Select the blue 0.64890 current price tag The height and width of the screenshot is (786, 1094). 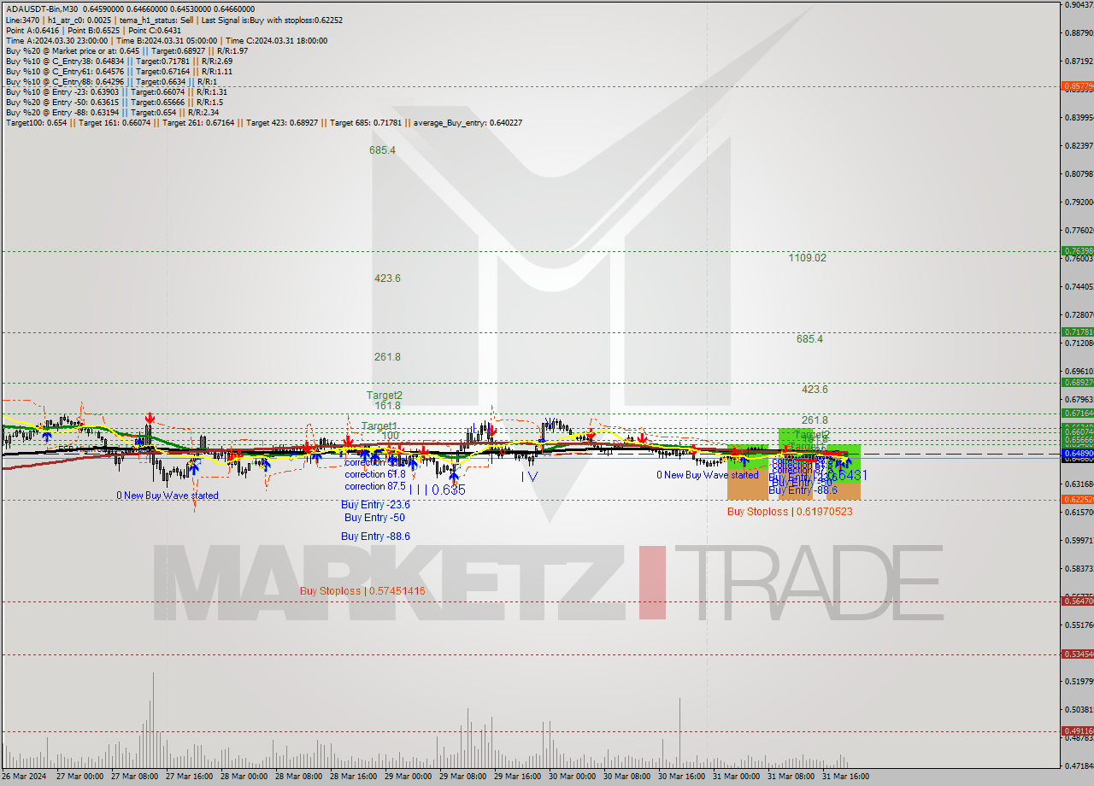pos(1077,454)
